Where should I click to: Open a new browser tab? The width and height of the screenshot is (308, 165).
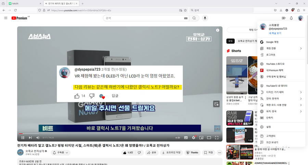coord(82,3)
